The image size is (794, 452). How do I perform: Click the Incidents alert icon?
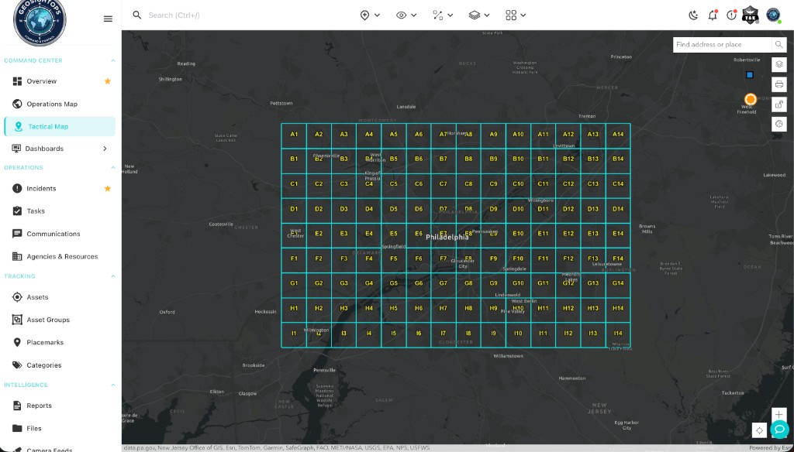[x=17, y=189]
